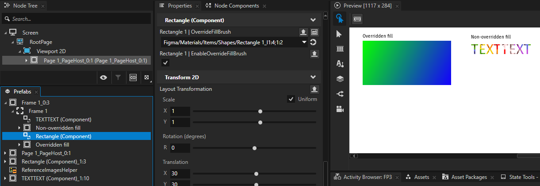540x186 pixels.
Task: Open the Asset Packages tab
Action: point(464,177)
